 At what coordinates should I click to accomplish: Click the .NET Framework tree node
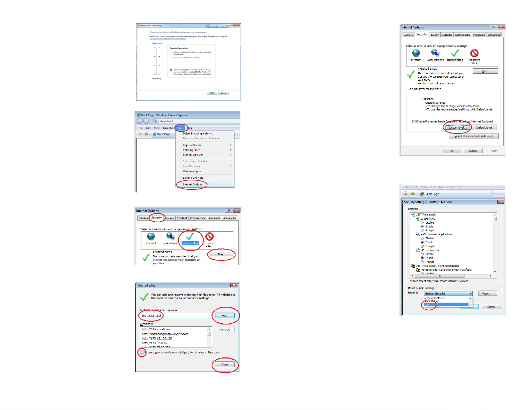(426, 215)
